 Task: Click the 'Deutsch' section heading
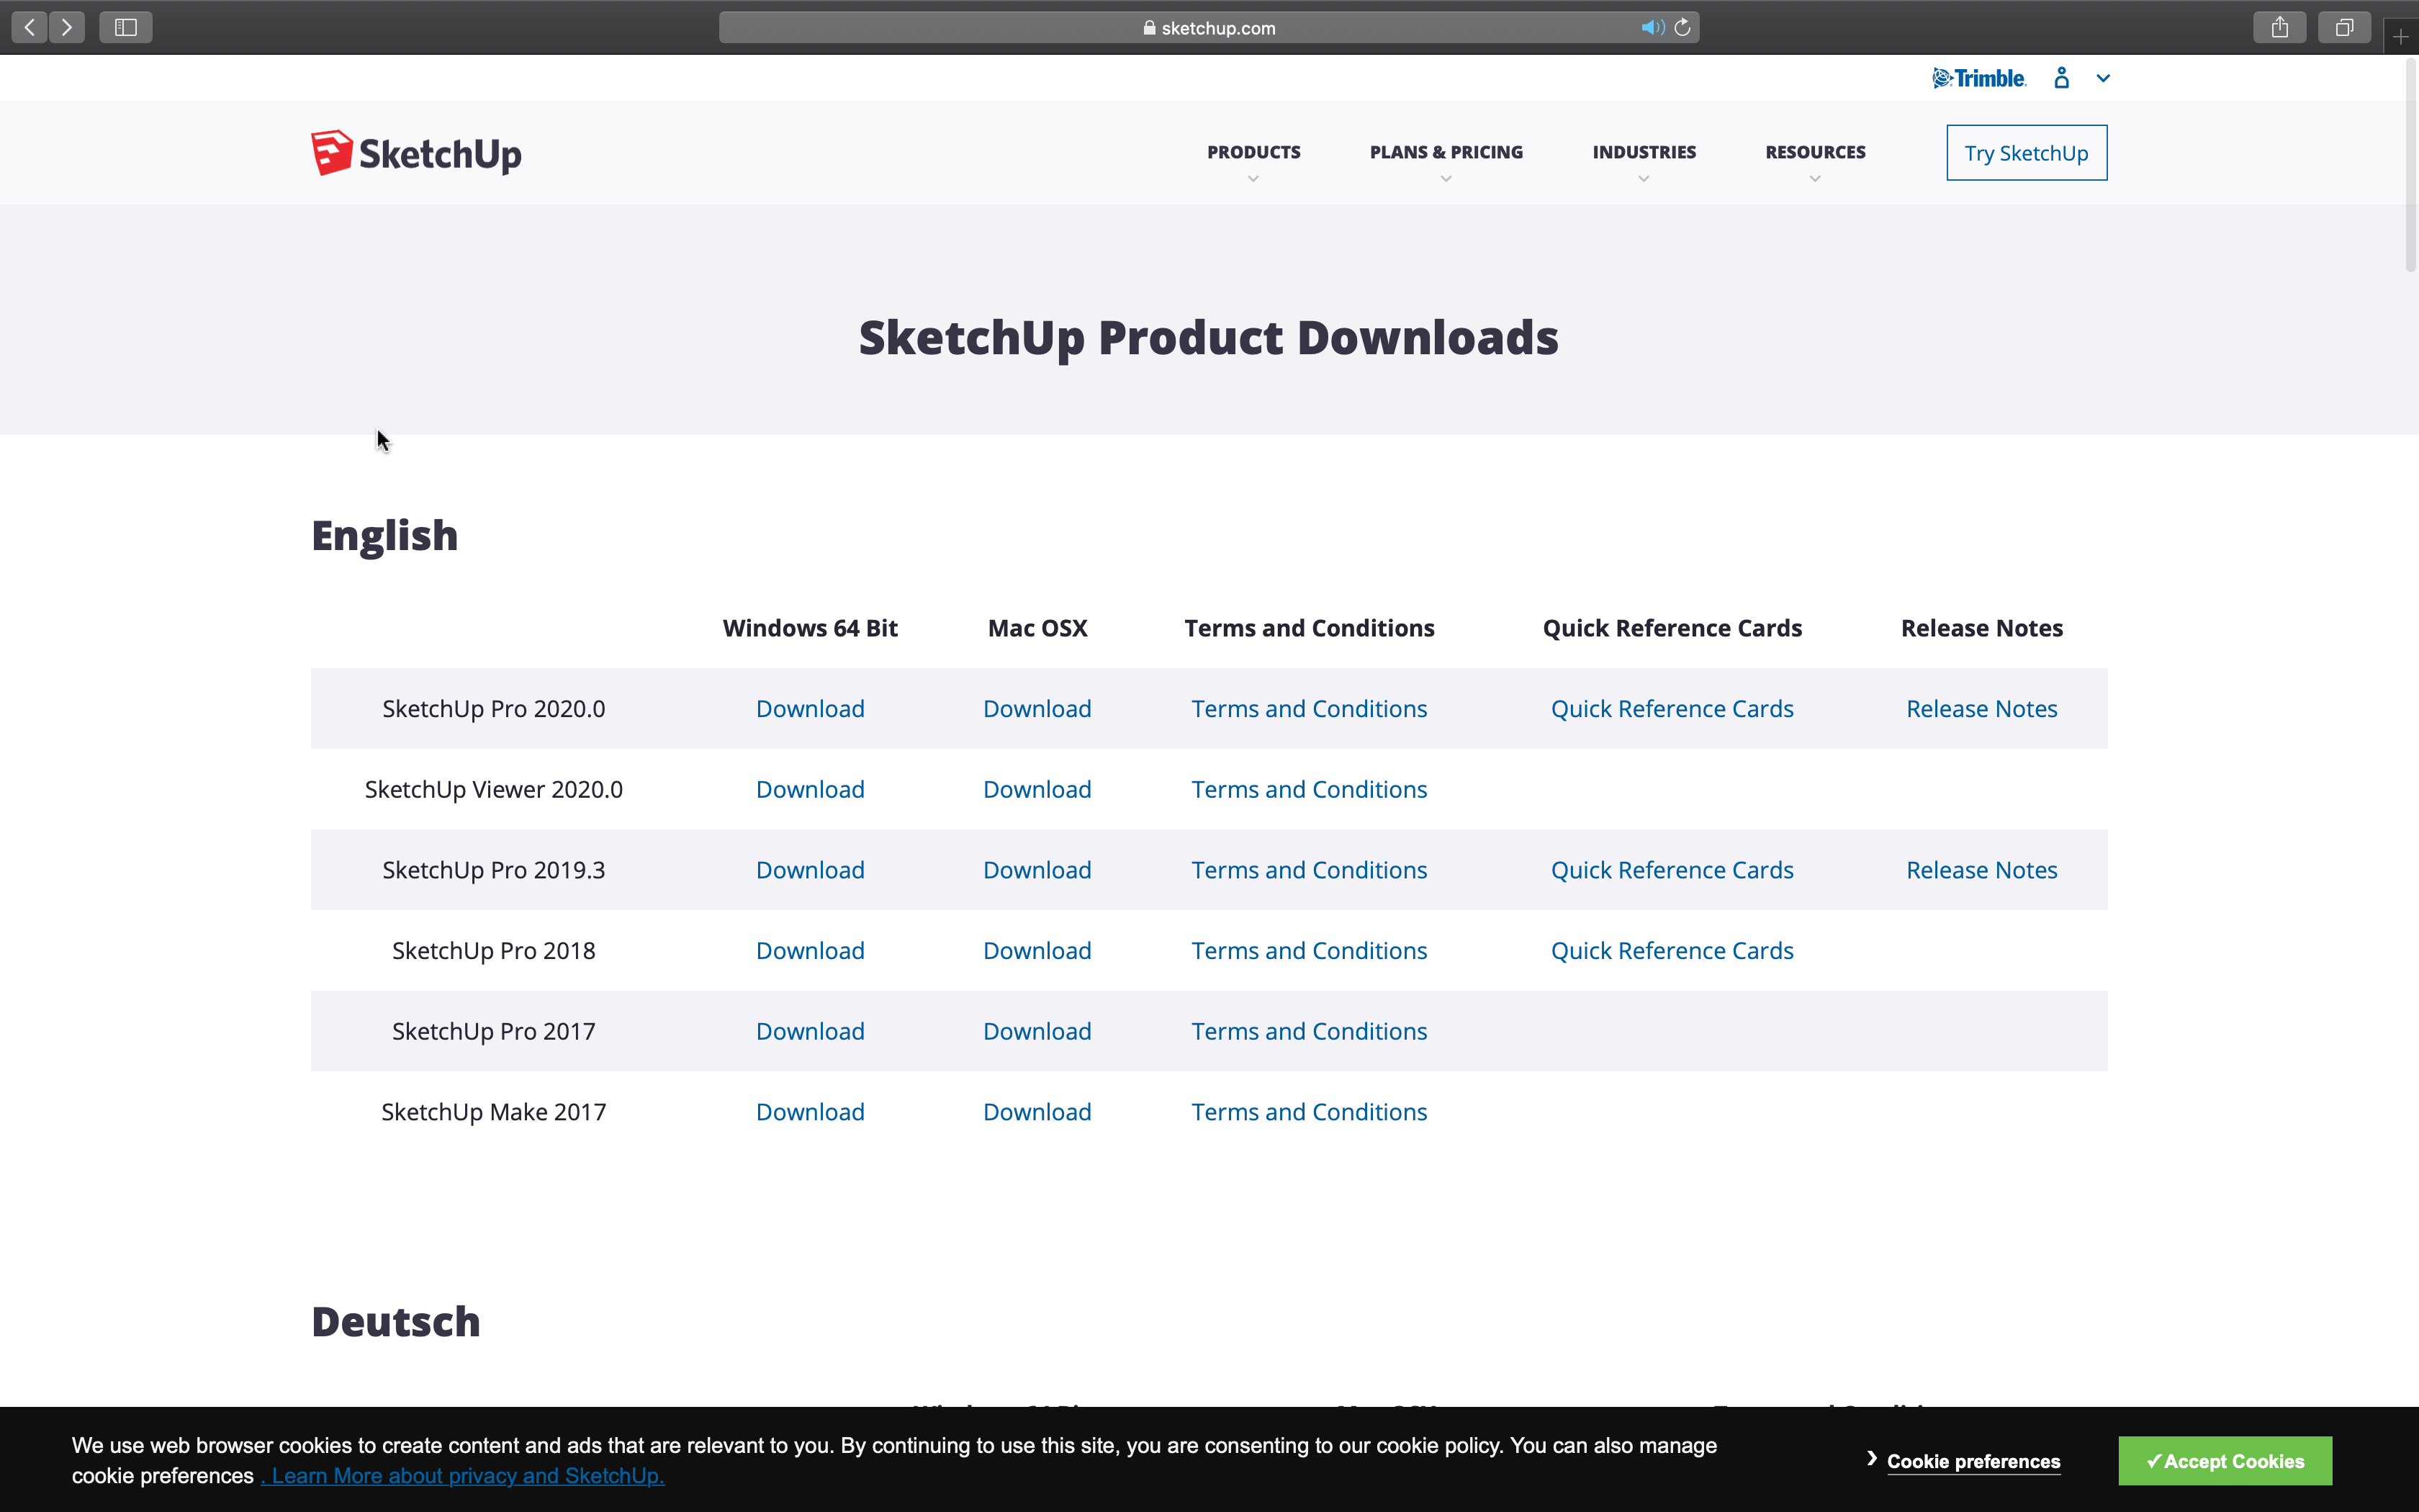click(x=396, y=1322)
